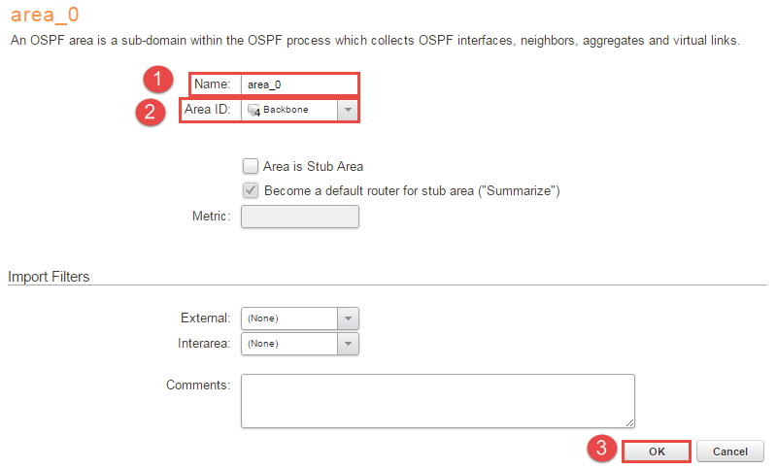This screenshot has width=777, height=469.
Task: Open the Interarea import filter dropdown arrow
Action: click(x=349, y=344)
